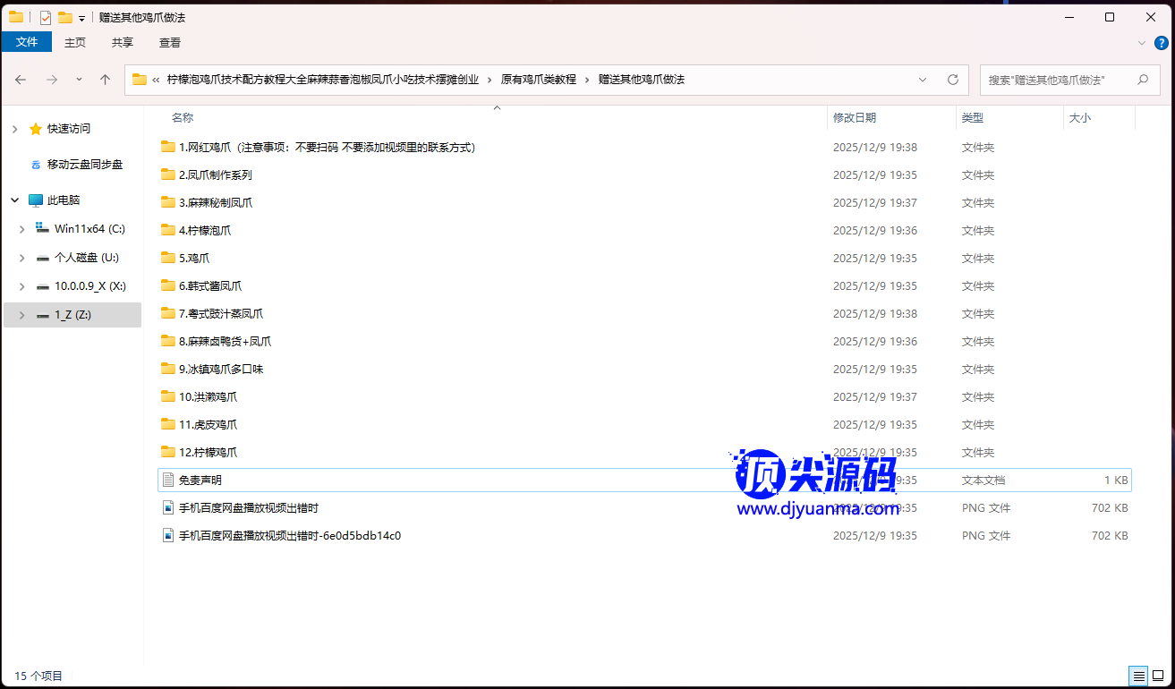Viewport: 1175px width, 689px height.
Task: Click the Properties icon in quick access toolbar
Action: 46,17
